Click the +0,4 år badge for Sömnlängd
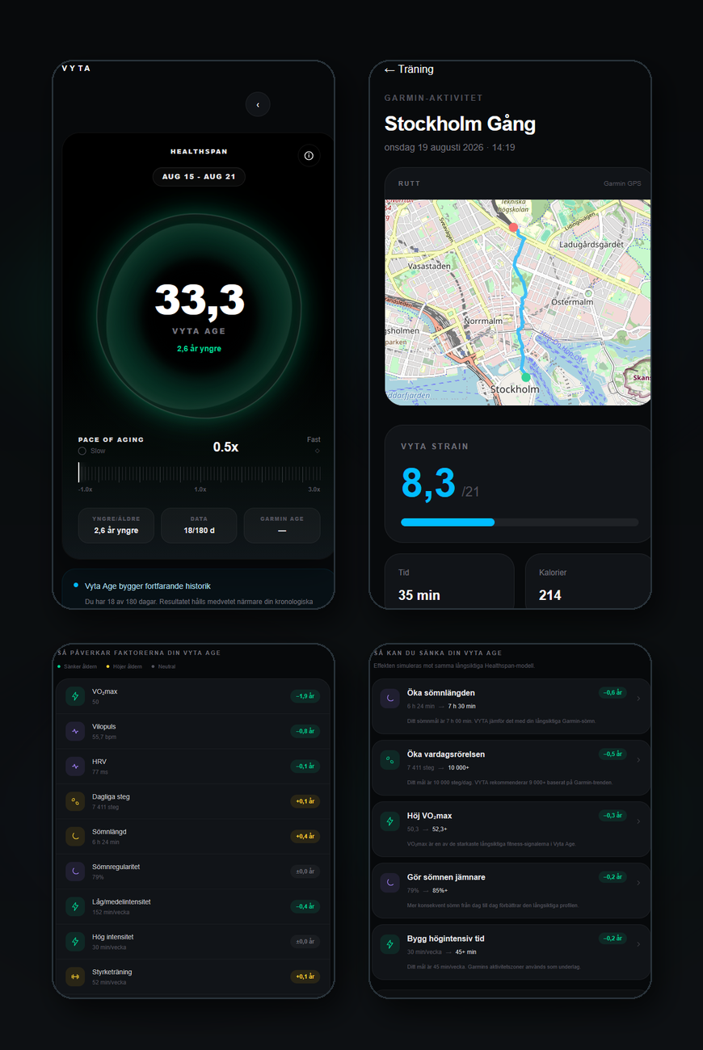The height and width of the screenshot is (1050, 703). (x=305, y=836)
